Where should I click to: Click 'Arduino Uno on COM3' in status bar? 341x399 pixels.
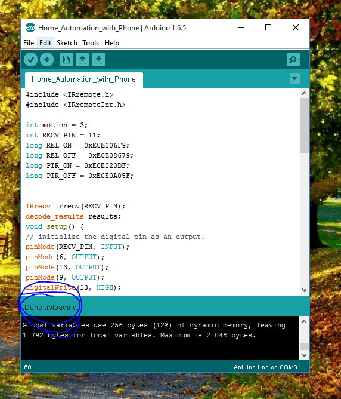[x=265, y=367]
